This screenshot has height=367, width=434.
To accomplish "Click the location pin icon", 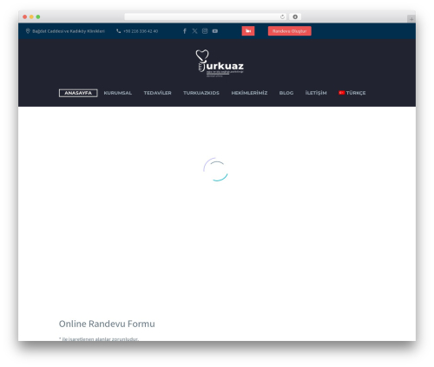I will (28, 31).
